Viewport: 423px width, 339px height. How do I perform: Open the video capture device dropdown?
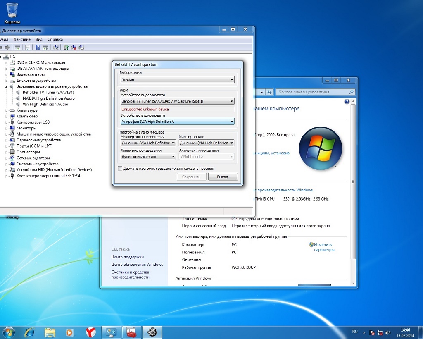click(177, 101)
